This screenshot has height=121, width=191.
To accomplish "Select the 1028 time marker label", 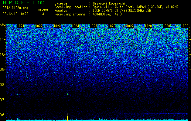I will coord(148,26).
